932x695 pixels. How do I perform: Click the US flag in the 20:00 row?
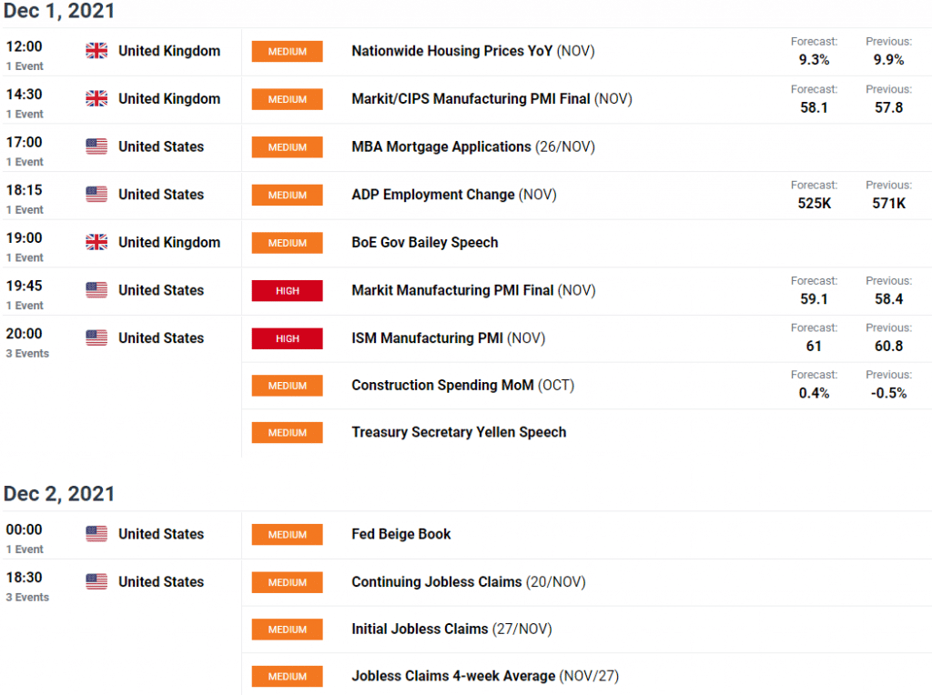[x=96, y=337]
